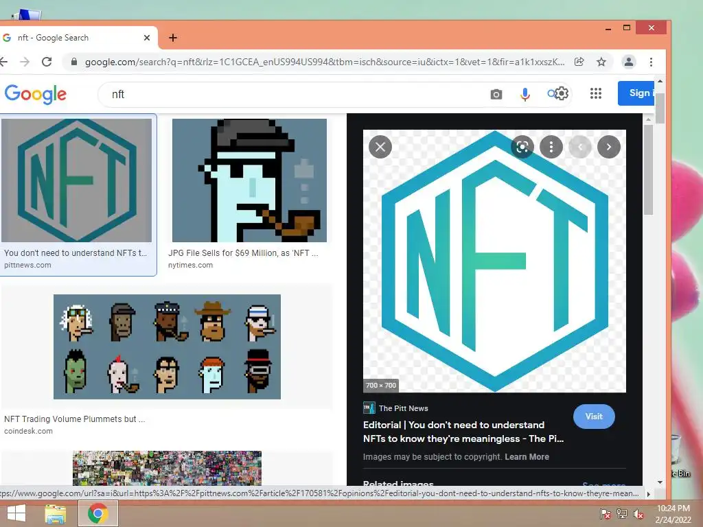This screenshot has height=527, width=703.
Task: Open 'JPG File Sells for $69 Million' caption
Action: 243,253
